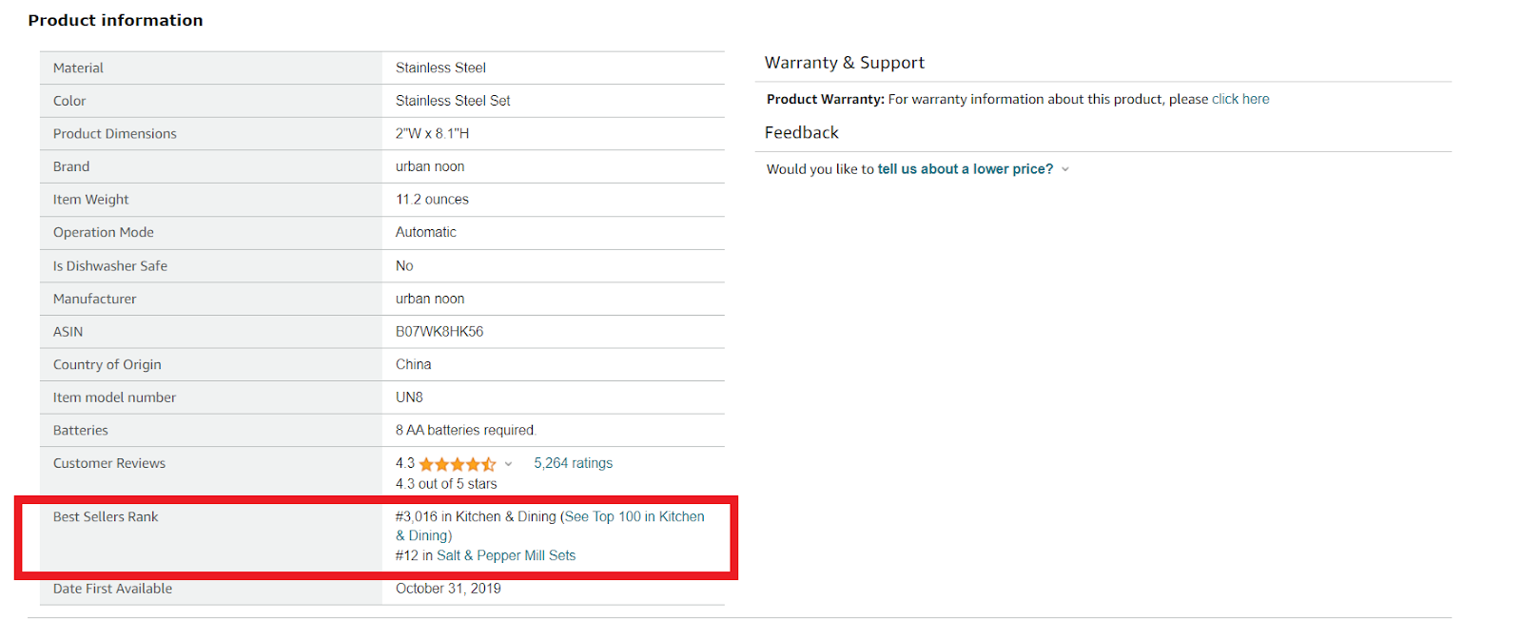
Task: Open the warranty click here link
Action: [1239, 98]
